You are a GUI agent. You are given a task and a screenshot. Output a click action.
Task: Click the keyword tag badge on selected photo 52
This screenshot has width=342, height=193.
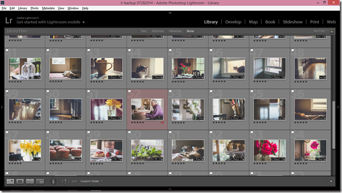click(158, 118)
